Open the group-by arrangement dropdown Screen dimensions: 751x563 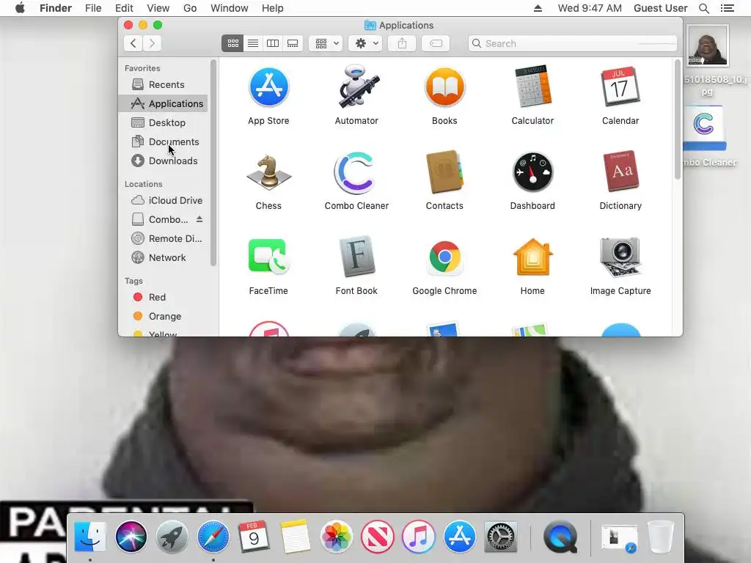(326, 43)
